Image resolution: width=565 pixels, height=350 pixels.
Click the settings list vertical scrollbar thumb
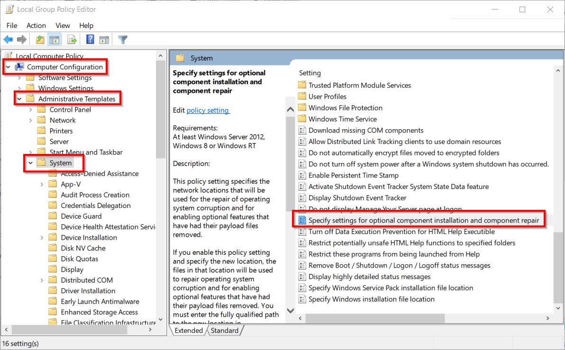click(x=558, y=268)
